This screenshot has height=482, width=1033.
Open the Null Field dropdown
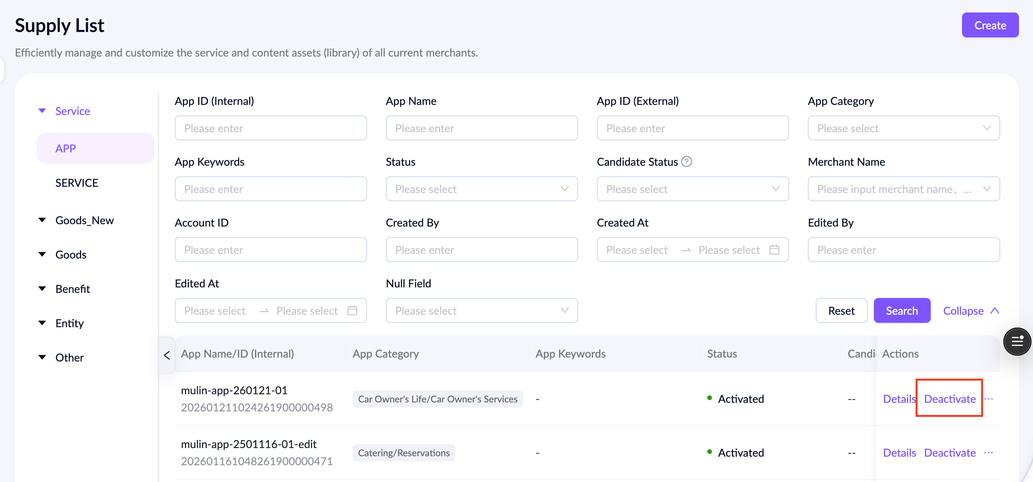click(481, 310)
